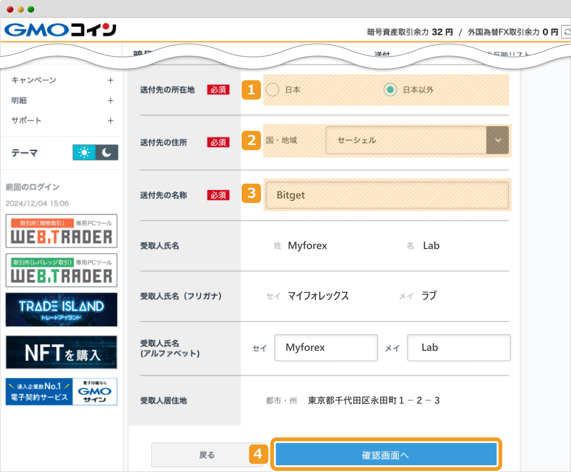The height and width of the screenshot is (472, 571).
Task: Click the TRADE ISLAND banner
Action: (61, 310)
